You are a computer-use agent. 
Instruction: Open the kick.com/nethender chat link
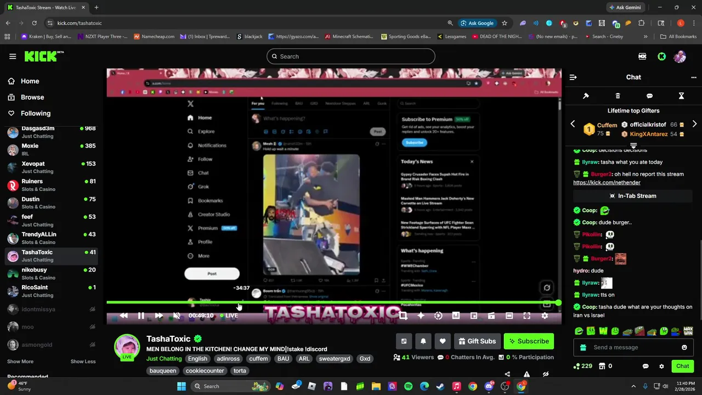[x=607, y=182]
